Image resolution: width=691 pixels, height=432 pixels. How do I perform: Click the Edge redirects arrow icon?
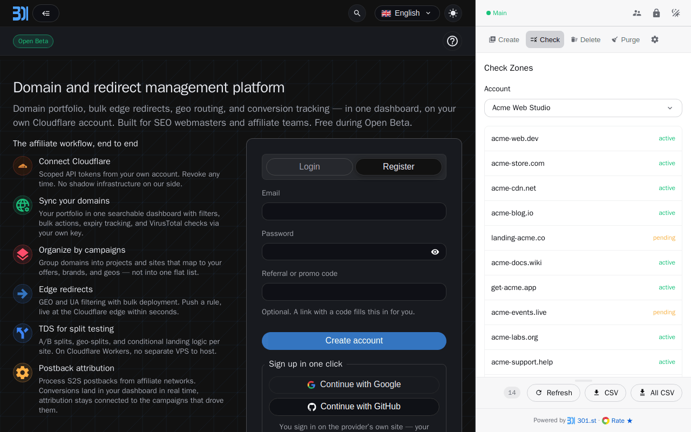pyautogui.click(x=23, y=294)
